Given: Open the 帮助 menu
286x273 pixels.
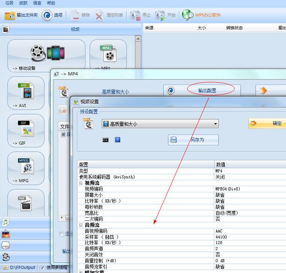Looking at the screenshot, I should pyautogui.click(x=51, y=3).
